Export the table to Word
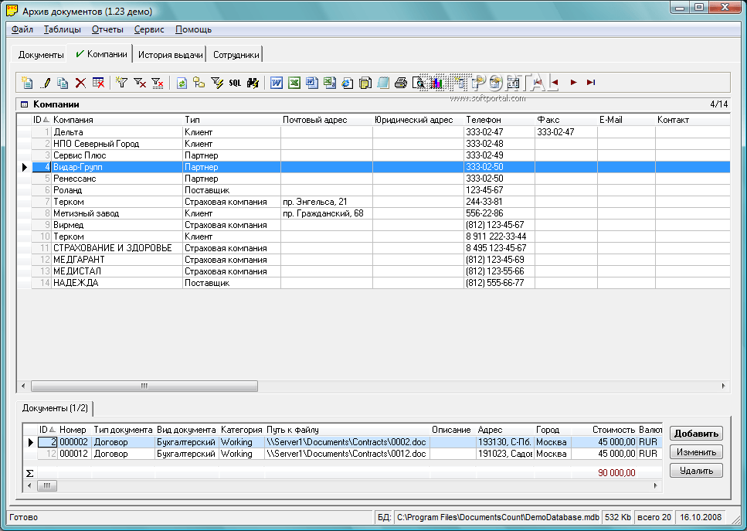747x531 pixels. (x=276, y=83)
